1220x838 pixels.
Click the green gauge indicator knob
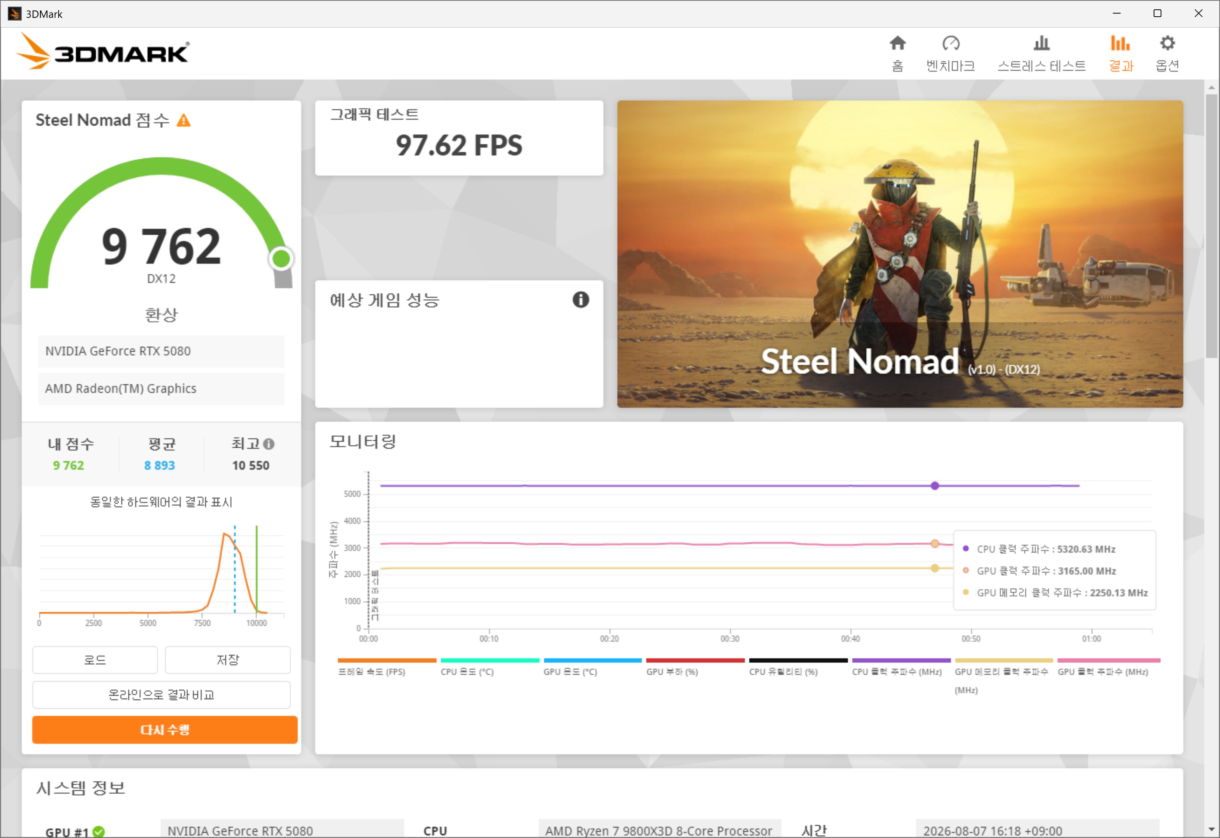point(281,258)
